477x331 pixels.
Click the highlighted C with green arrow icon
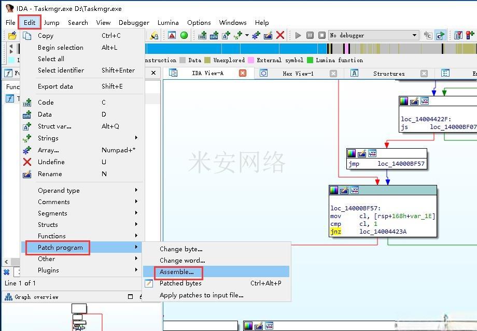[440, 35]
